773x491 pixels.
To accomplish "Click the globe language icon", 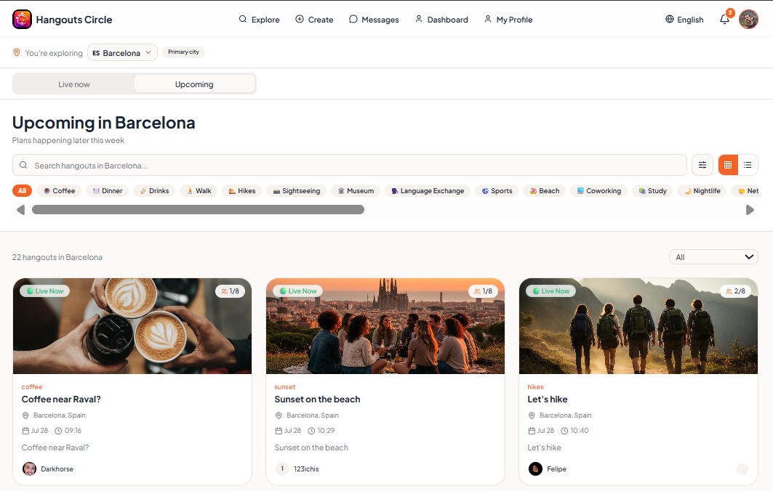I will coord(670,19).
